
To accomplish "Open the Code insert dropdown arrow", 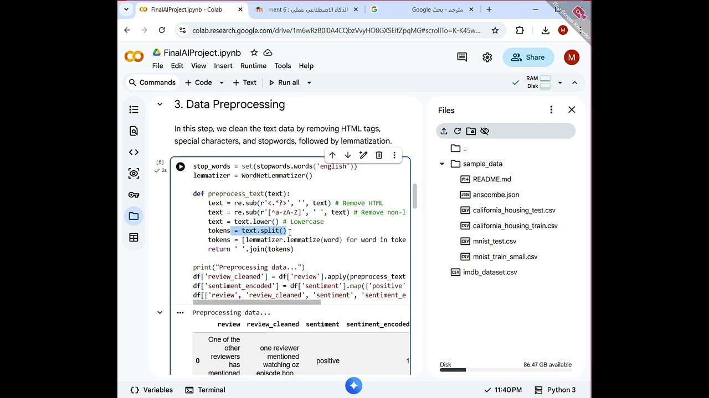I will click(x=222, y=82).
